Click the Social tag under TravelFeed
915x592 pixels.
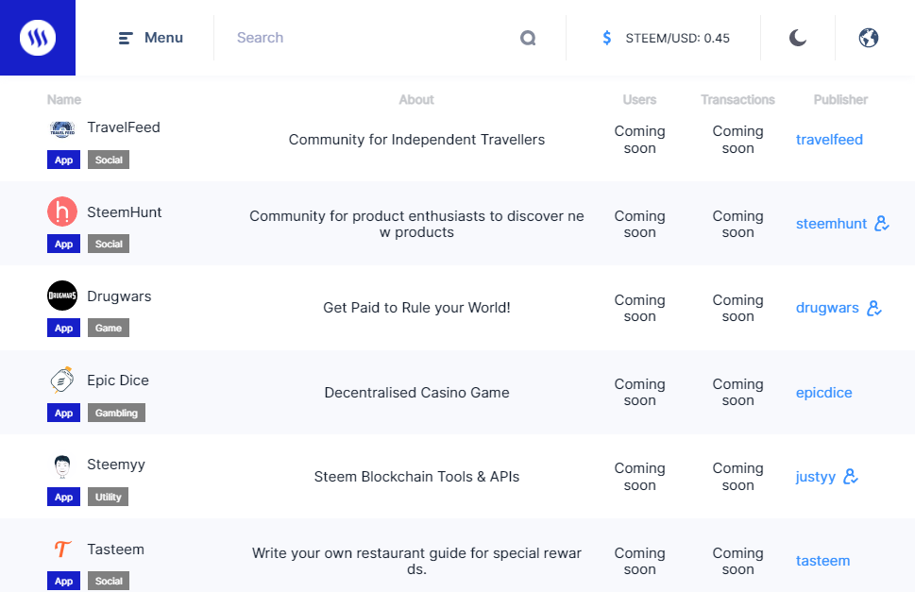pos(109,160)
